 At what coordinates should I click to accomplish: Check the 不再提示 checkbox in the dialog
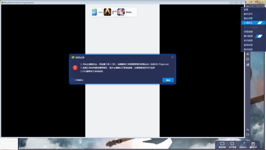[x=73, y=80]
